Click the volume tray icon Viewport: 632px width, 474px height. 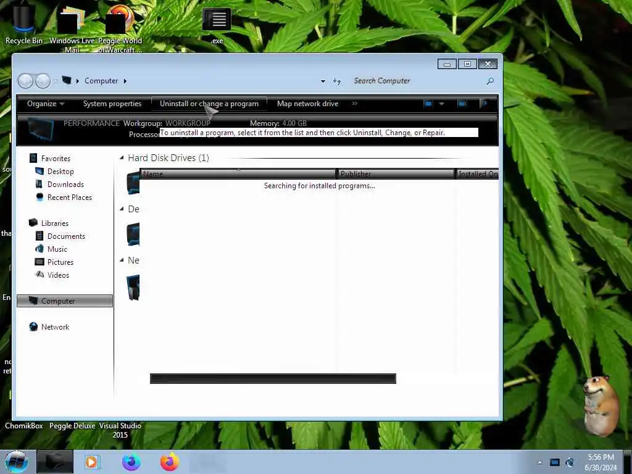570,462
